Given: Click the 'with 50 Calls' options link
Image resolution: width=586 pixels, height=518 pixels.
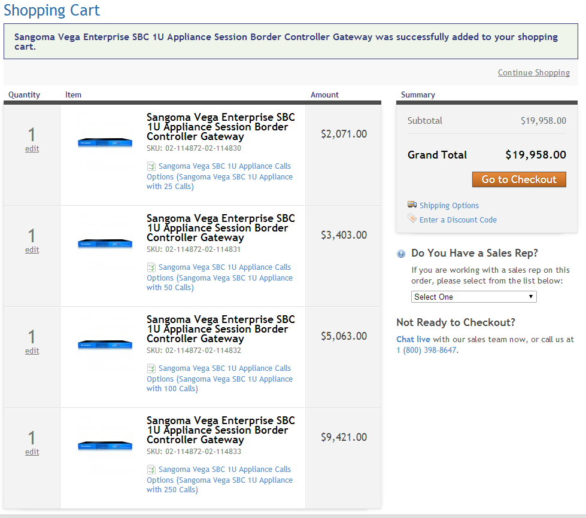Looking at the screenshot, I should [x=220, y=278].
